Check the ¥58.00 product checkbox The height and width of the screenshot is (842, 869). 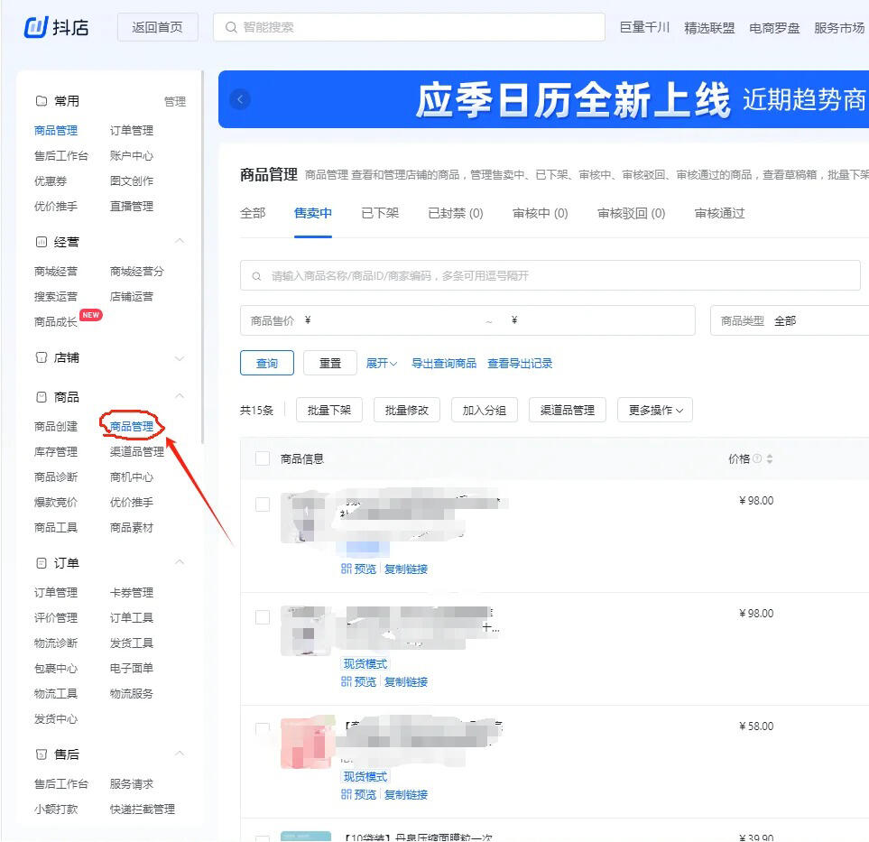pos(262,729)
